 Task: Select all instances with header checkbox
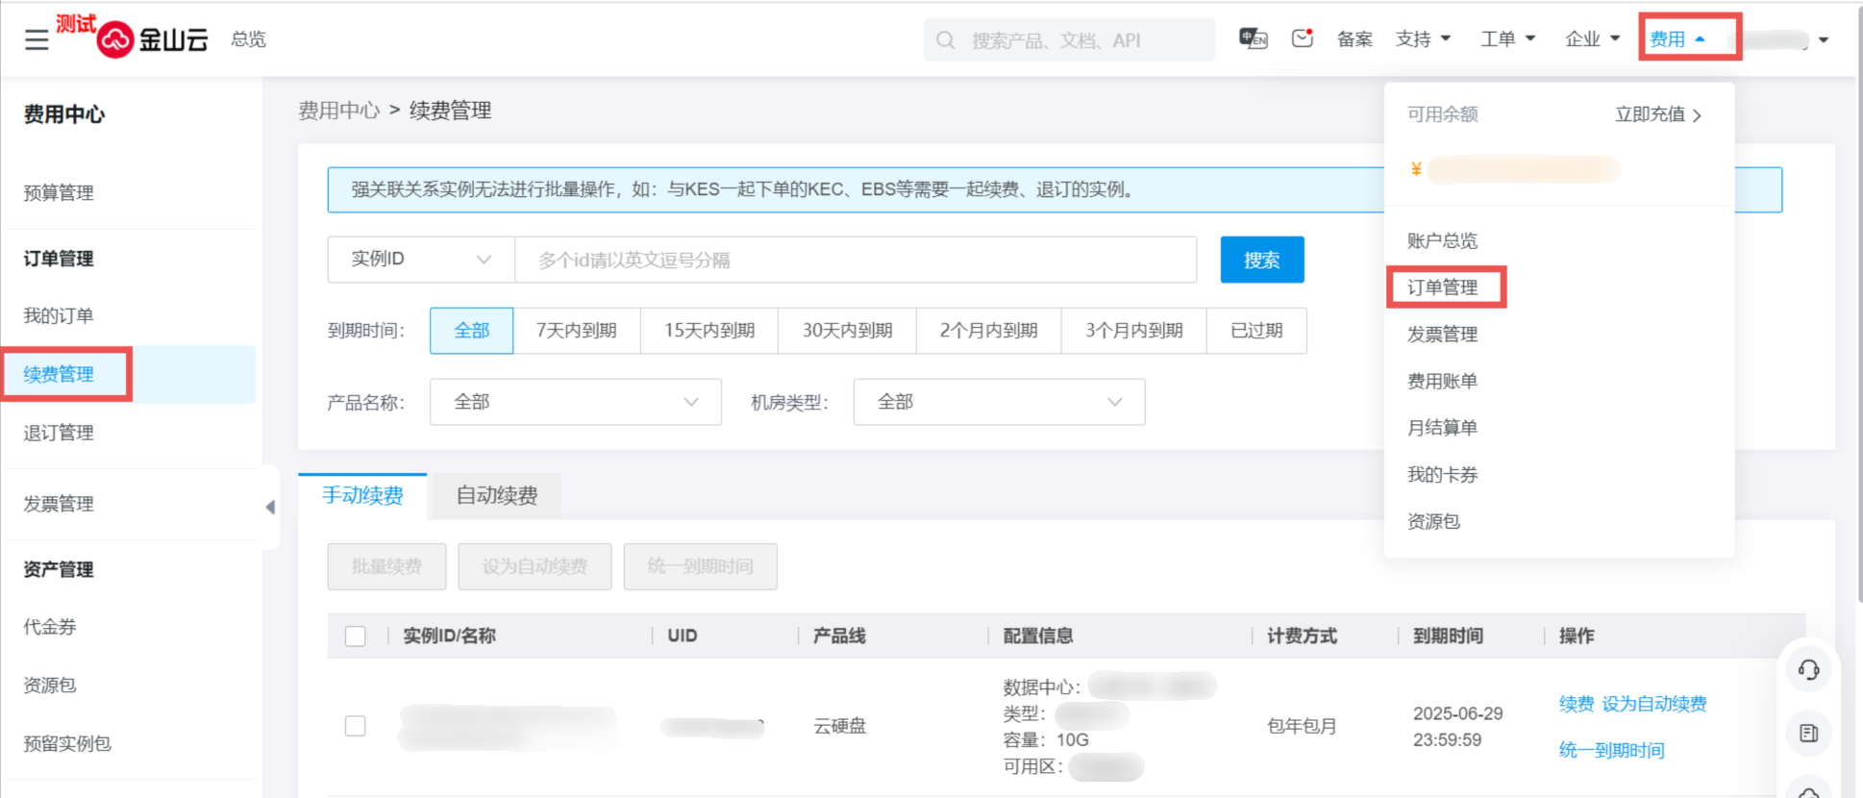click(x=356, y=636)
